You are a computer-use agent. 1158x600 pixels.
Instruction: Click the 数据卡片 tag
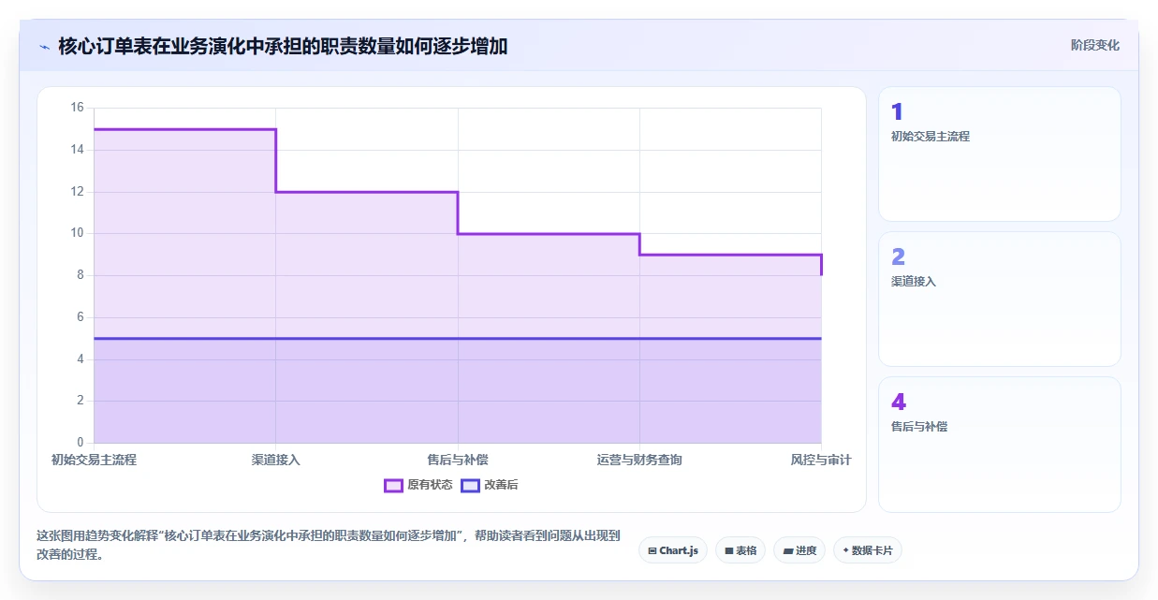(x=867, y=550)
